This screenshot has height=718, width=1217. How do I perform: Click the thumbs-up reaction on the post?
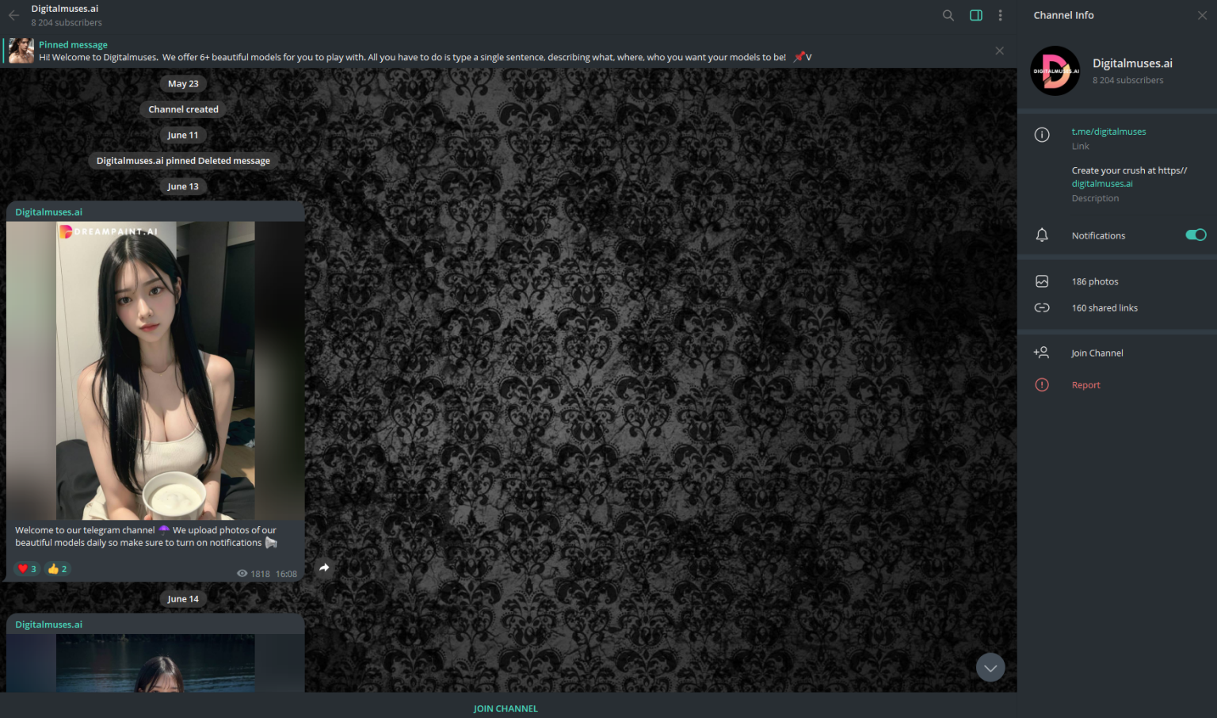(57, 568)
